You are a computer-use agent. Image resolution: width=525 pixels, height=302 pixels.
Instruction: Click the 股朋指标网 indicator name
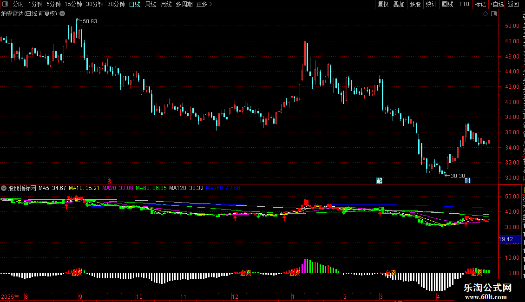[x=22, y=188]
